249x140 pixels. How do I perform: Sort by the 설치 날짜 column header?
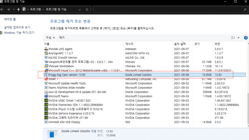180,44
